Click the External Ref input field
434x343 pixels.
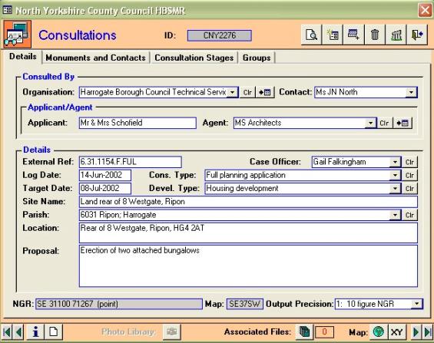click(x=130, y=162)
